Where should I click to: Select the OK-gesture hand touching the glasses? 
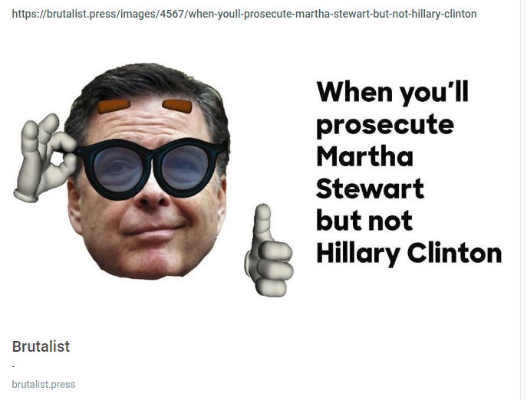[44, 158]
